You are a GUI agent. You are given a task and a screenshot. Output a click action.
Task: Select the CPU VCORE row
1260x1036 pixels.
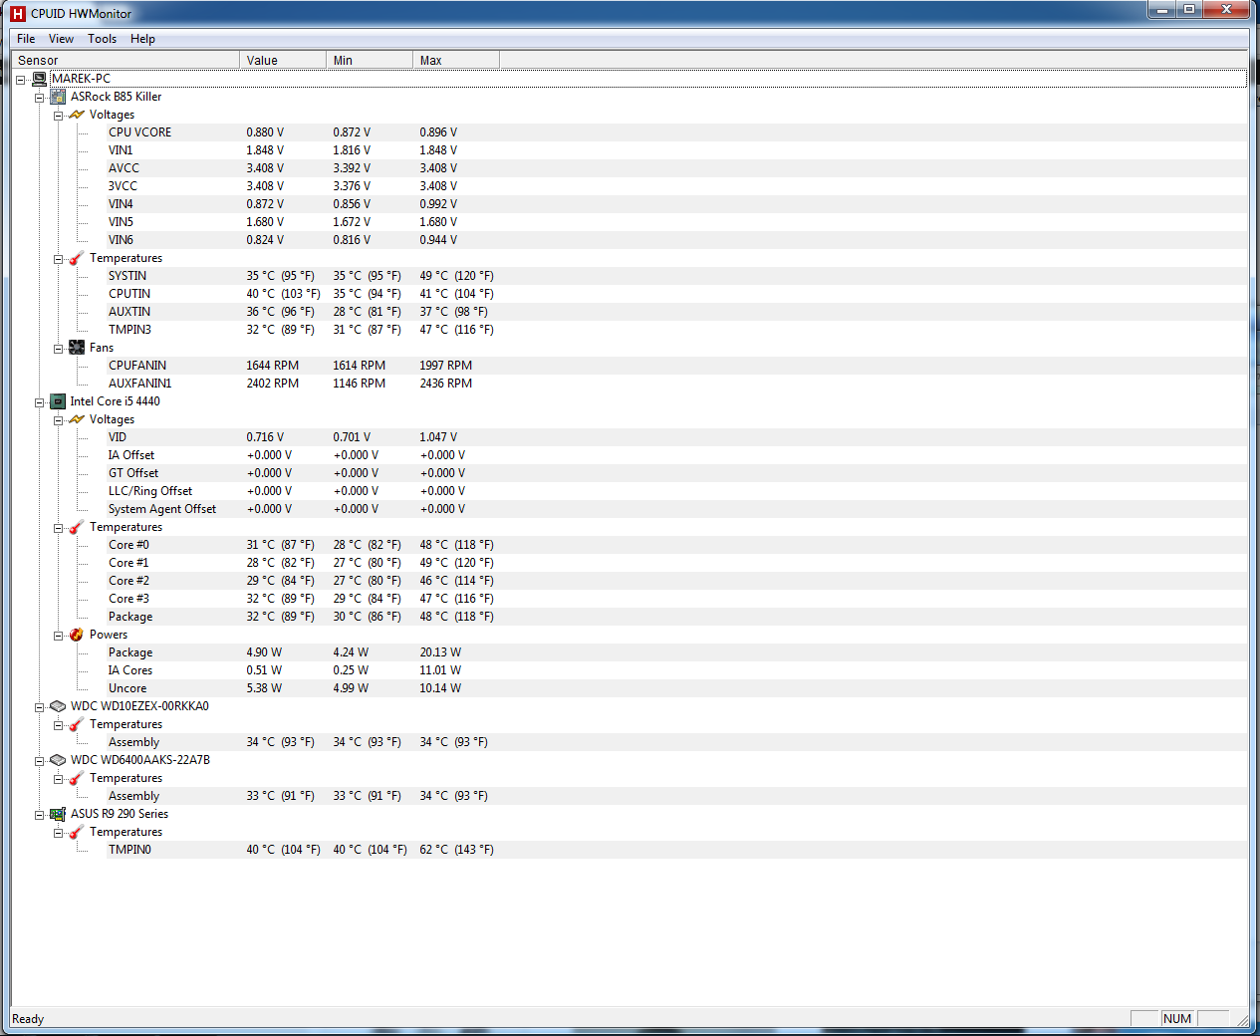(677, 132)
